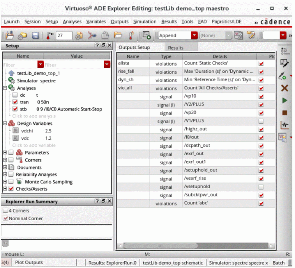The height and width of the screenshot is (268, 295).
Task: Click the thermometer temperature icon
Action: pyautogui.click(x=50, y=35)
